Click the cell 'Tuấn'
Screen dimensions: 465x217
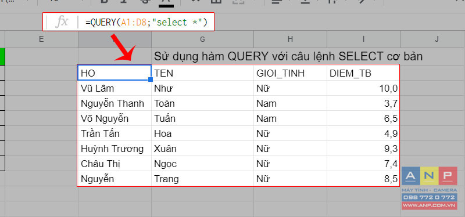pos(202,118)
